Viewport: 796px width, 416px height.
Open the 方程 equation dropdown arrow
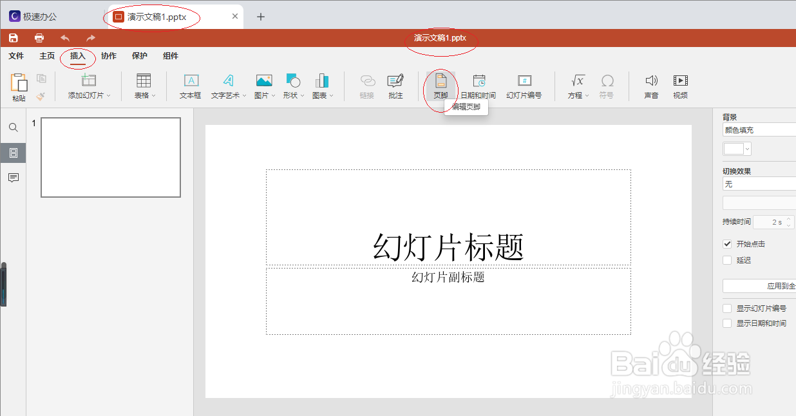pyautogui.click(x=586, y=94)
